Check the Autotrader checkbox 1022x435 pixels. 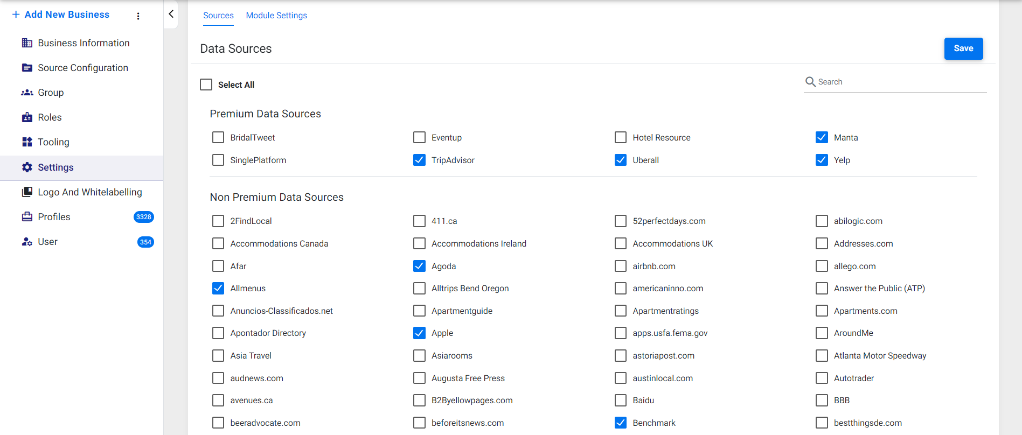pyautogui.click(x=822, y=378)
